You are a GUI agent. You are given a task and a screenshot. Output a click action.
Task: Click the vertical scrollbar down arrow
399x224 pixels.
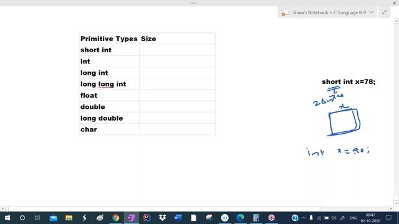coord(397,203)
